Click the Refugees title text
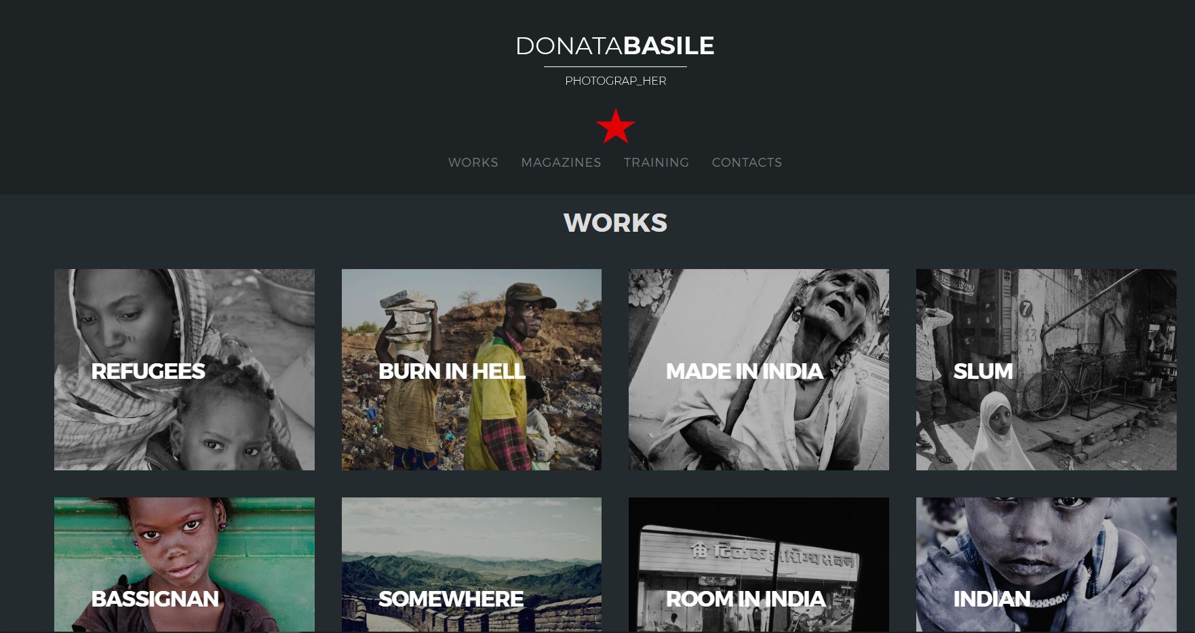1195x633 pixels. click(148, 371)
